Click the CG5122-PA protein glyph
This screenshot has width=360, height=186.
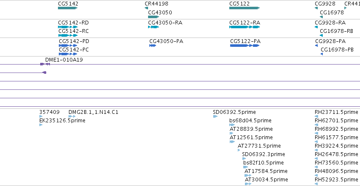[x=245, y=46]
